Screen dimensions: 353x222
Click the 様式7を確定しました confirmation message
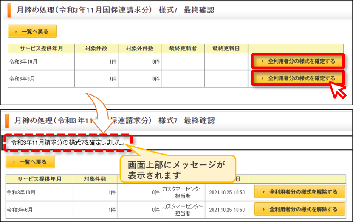coord(68,142)
